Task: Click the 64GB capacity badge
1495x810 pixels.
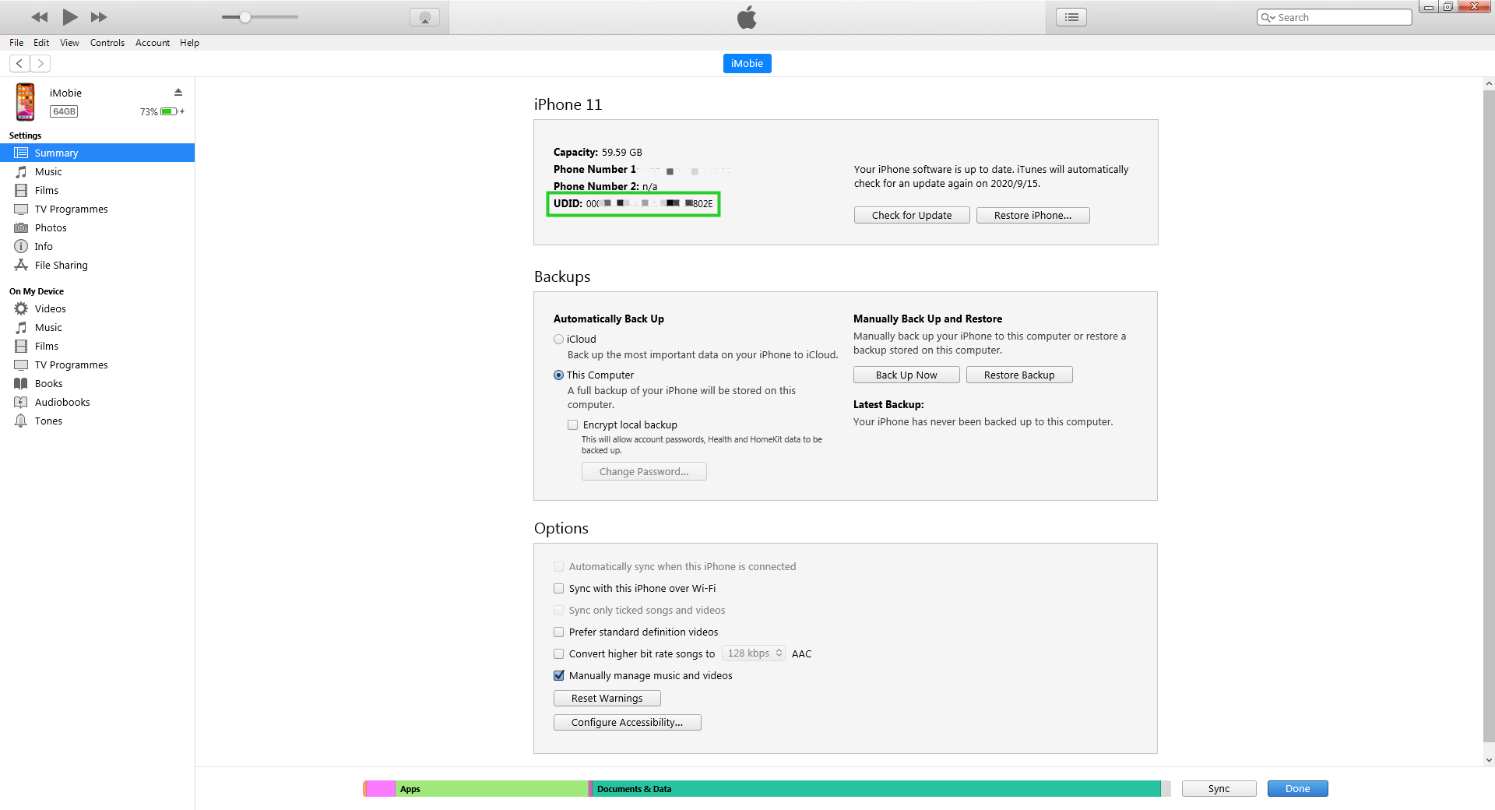Action: click(64, 111)
